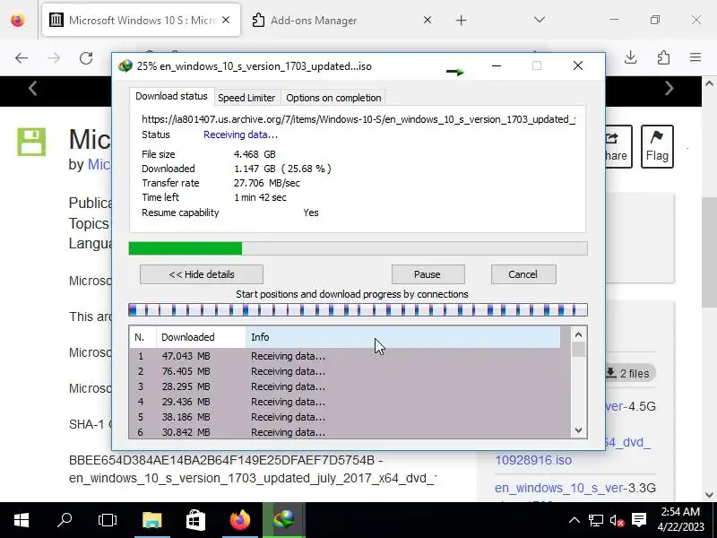
Task: Click the Downloaded column header
Action: point(201,337)
